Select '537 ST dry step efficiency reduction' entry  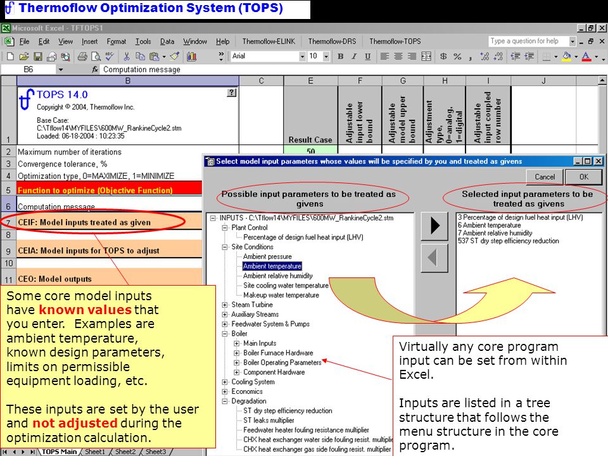click(x=509, y=241)
